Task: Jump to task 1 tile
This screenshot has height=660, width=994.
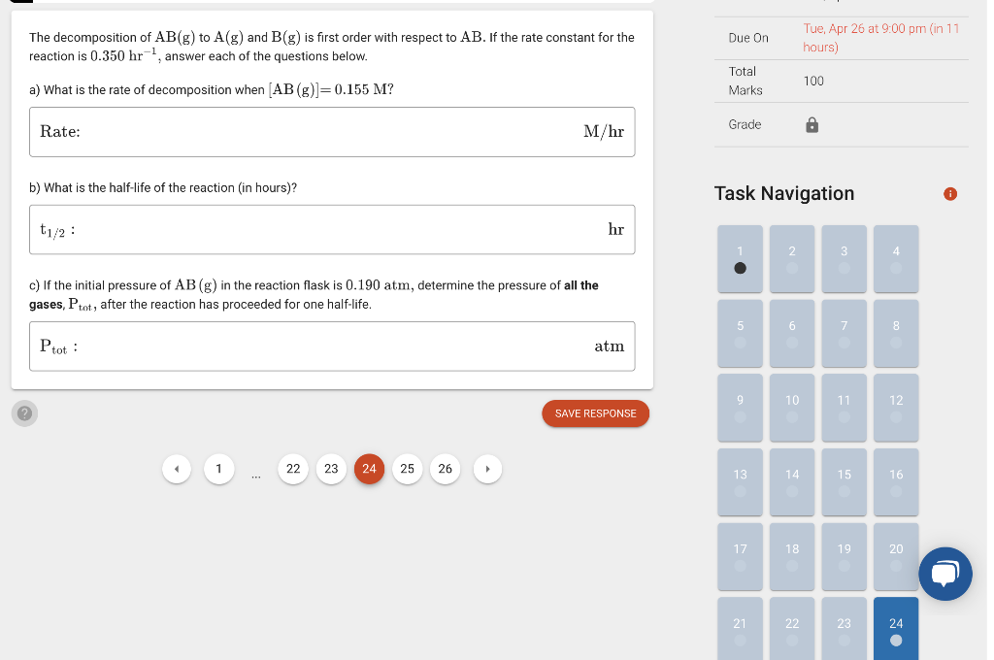Action: [740, 259]
